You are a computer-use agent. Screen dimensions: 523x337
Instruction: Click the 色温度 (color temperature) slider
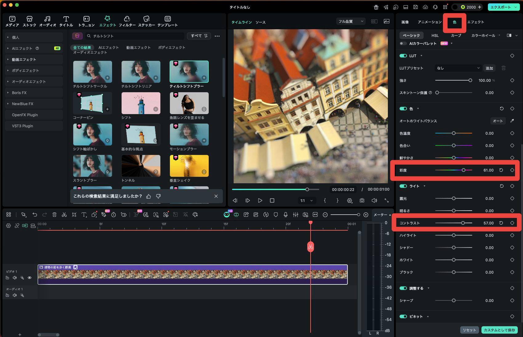(454, 133)
